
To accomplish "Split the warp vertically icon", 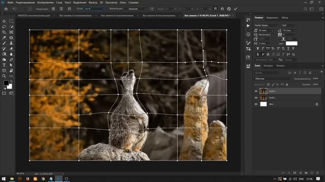I will coord(61,9).
